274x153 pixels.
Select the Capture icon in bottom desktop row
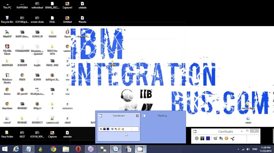pyautogui.click(x=52, y=134)
